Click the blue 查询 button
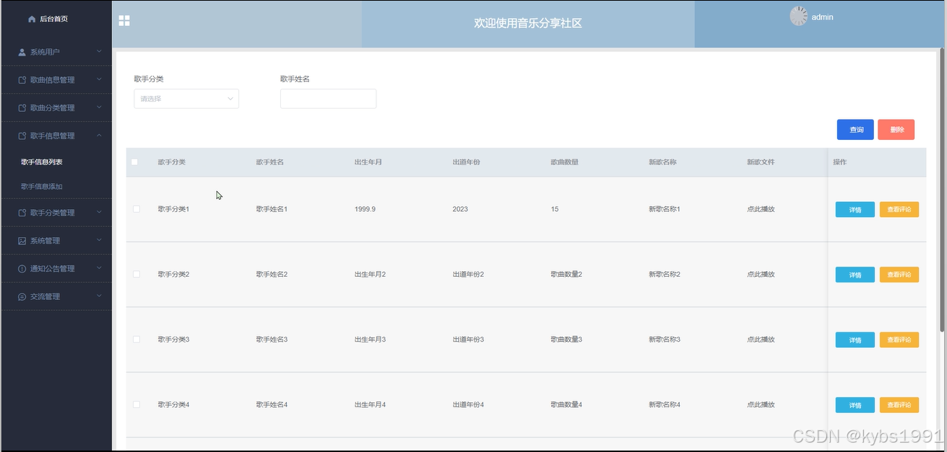The image size is (947, 452). click(x=855, y=130)
